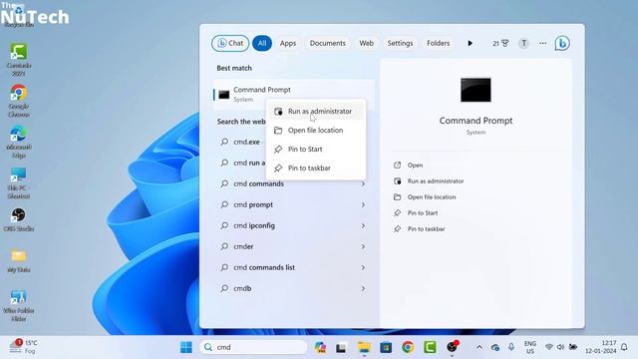The height and width of the screenshot is (359, 638).
Task: Open the Task View icon on taskbar
Action: 341,348
